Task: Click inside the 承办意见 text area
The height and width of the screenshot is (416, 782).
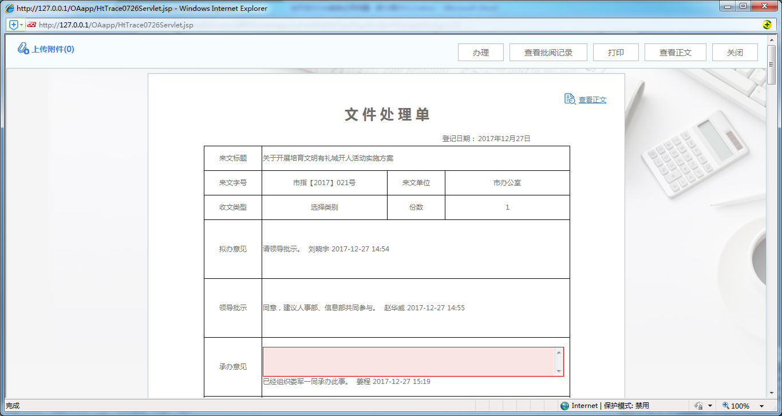Action: (406, 361)
